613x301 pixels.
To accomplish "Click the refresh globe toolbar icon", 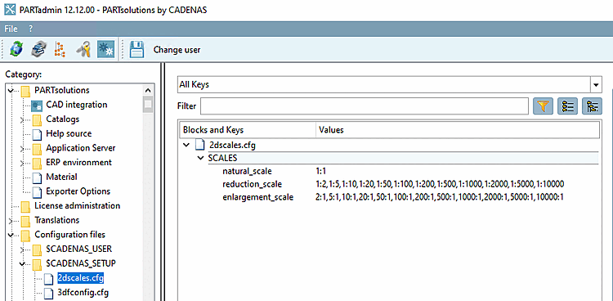I will pyautogui.click(x=16, y=50).
